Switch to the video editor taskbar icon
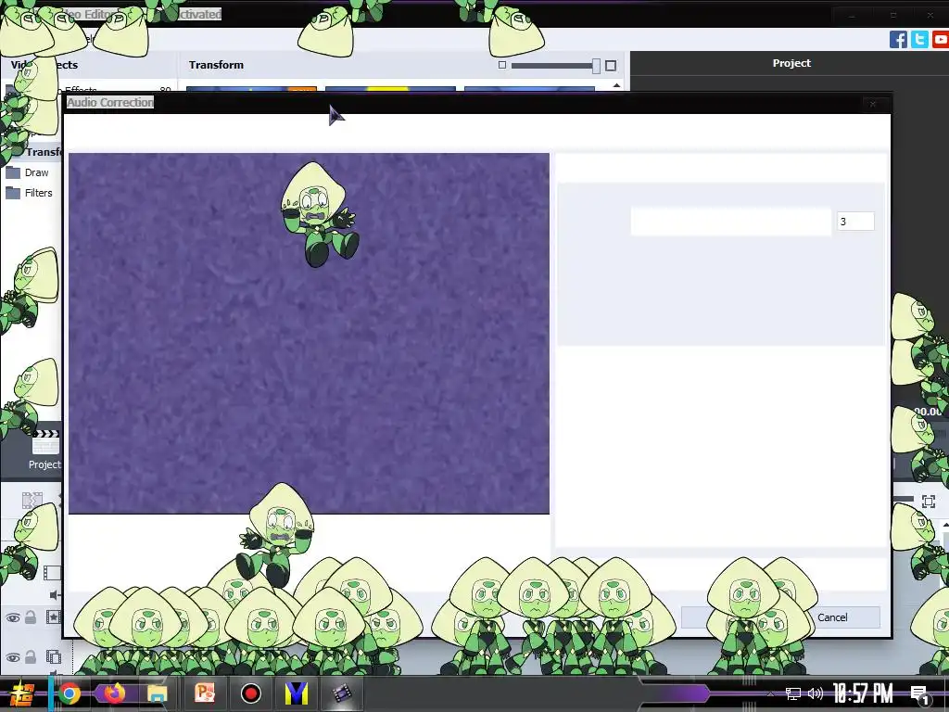 pyautogui.click(x=342, y=693)
